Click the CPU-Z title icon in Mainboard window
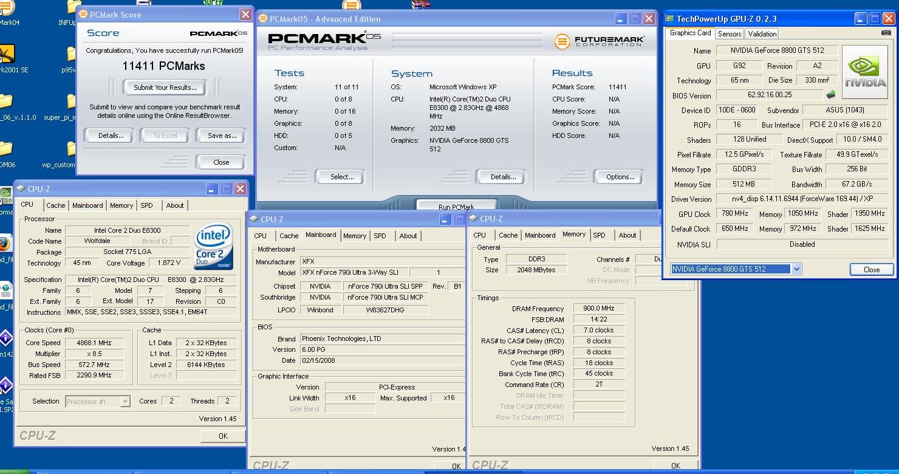This screenshot has width=899, height=474. [x=254, y=219]
